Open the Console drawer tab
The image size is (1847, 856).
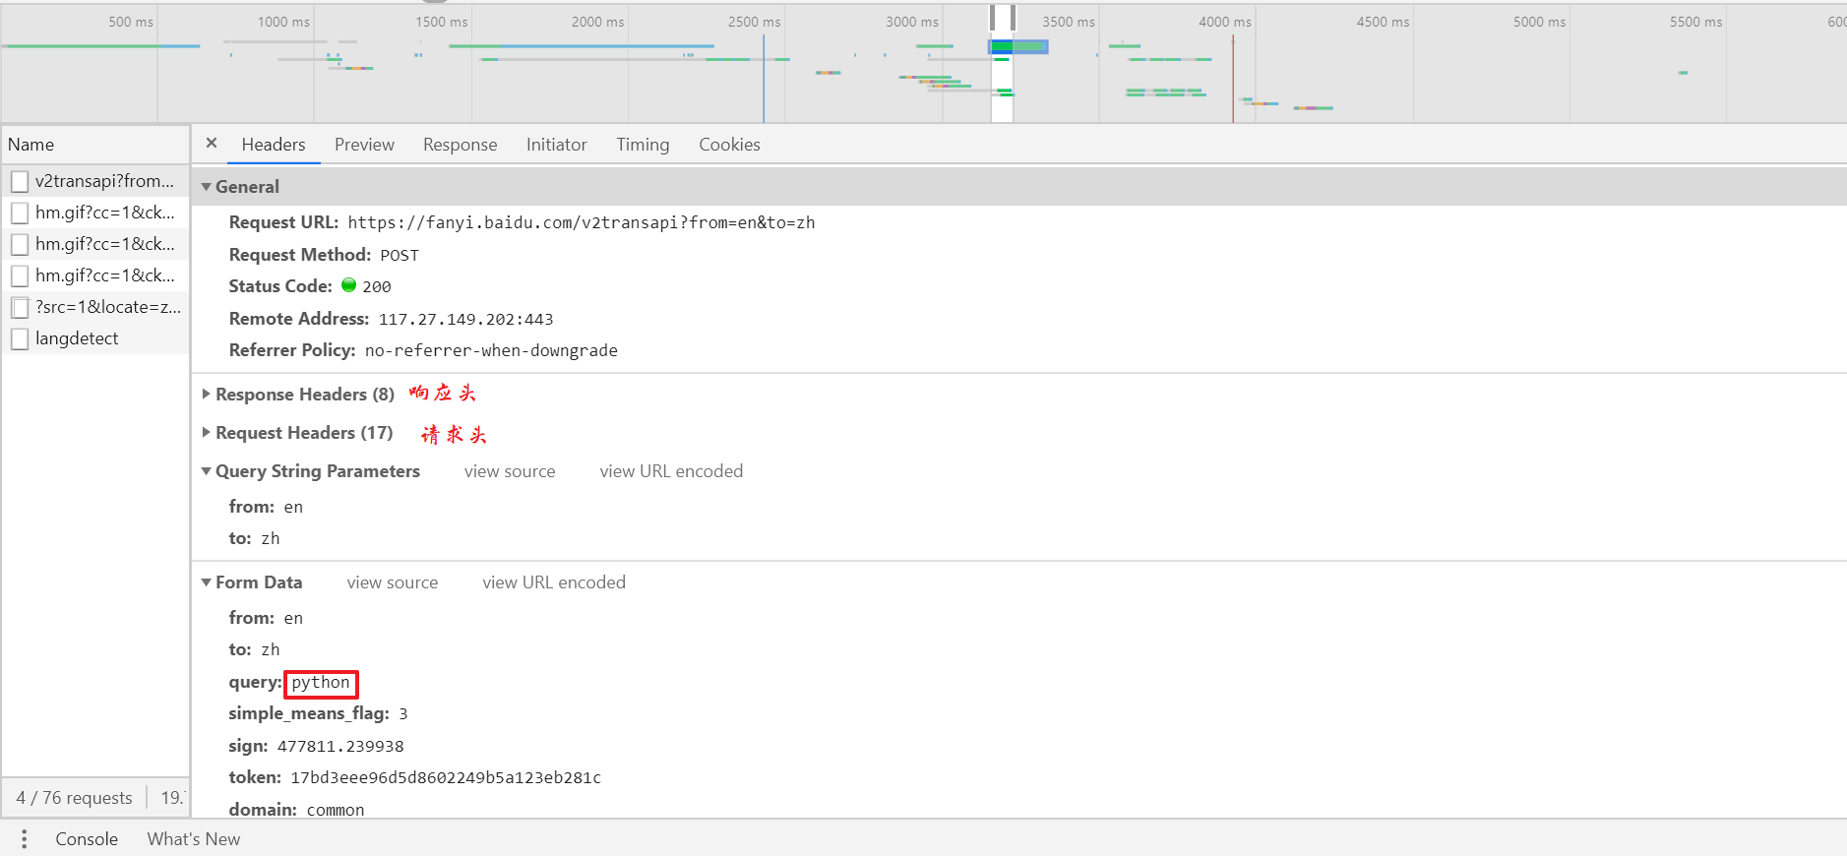87,839
